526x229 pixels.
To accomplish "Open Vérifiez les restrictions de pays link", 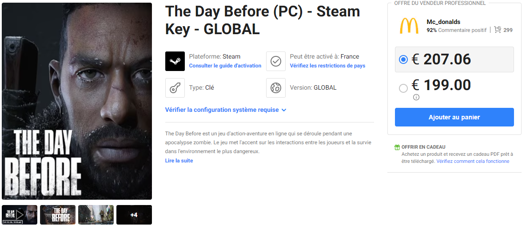I will 327,66.
